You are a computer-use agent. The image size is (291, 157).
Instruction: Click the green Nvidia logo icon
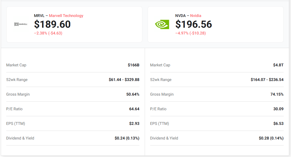162,24
